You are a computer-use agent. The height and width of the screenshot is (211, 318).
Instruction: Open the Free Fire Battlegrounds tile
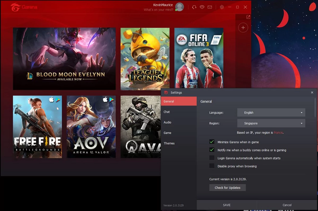coord(37,127)
